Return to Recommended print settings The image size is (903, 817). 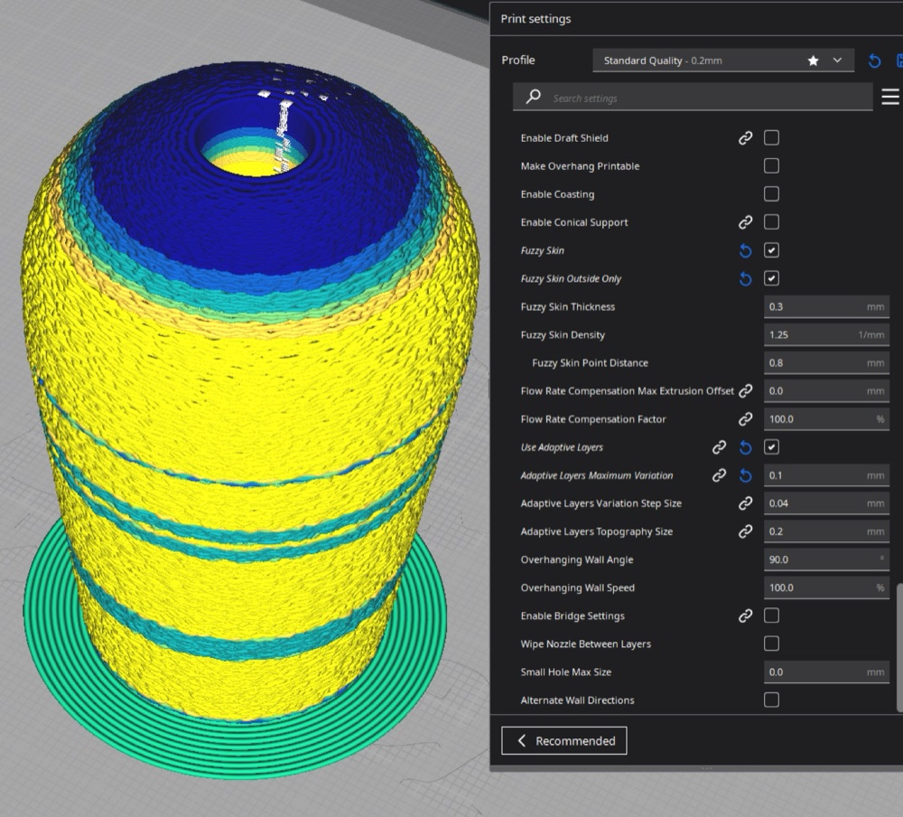click(x=563, y=740)
